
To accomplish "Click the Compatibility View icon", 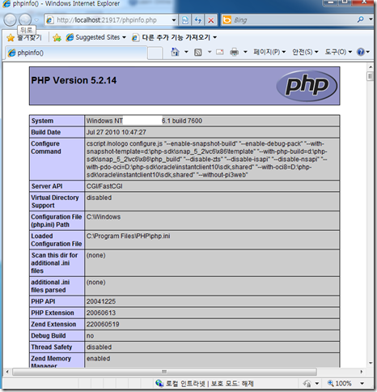I will coord(185,20).
